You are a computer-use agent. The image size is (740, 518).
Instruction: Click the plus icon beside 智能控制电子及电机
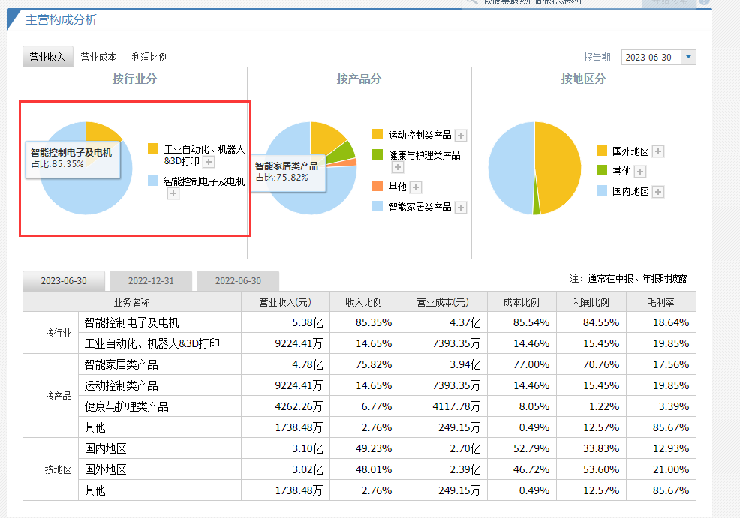pyautogui.click(x=173, y=193)
